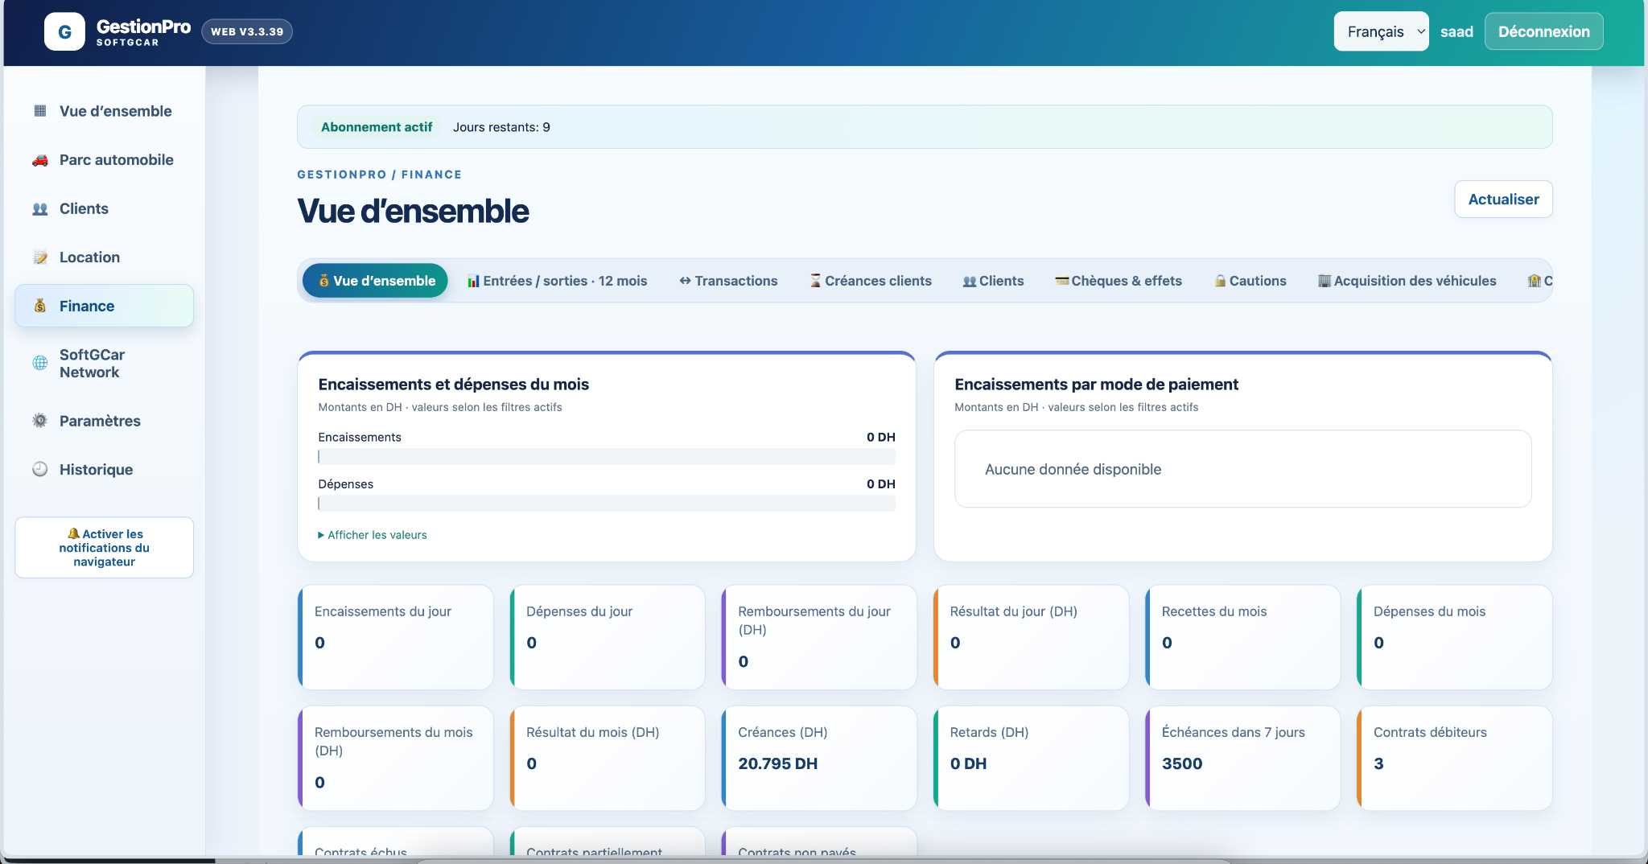Click the Remboursements du mois (DH) card
Screen dimensions: 1648x864
pyautogui.click(x=395, y=758)
